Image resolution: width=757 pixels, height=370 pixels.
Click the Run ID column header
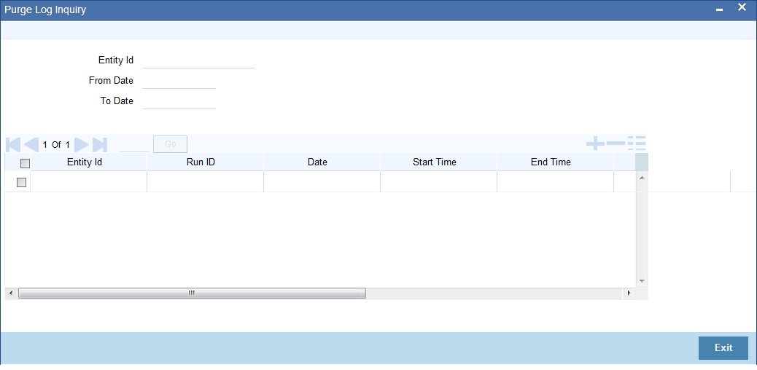(201, 162)
